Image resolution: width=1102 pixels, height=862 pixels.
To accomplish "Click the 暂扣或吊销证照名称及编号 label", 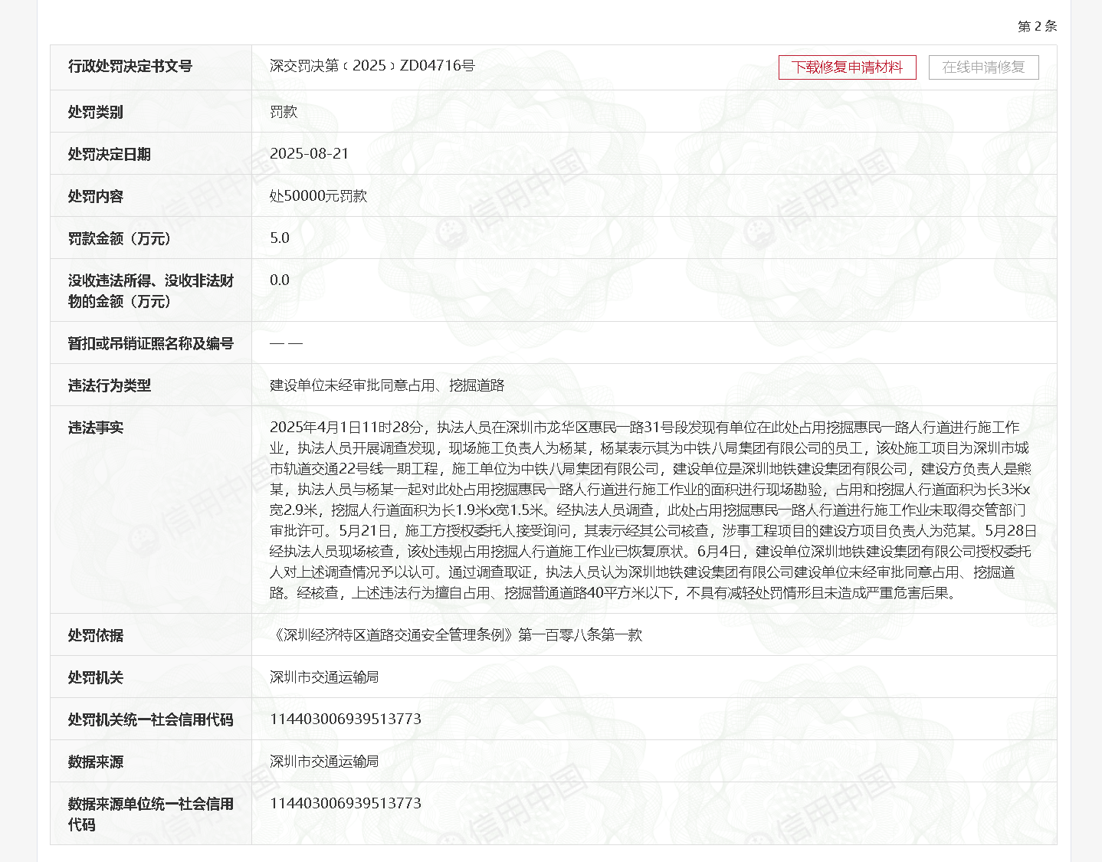I will 151,343.
